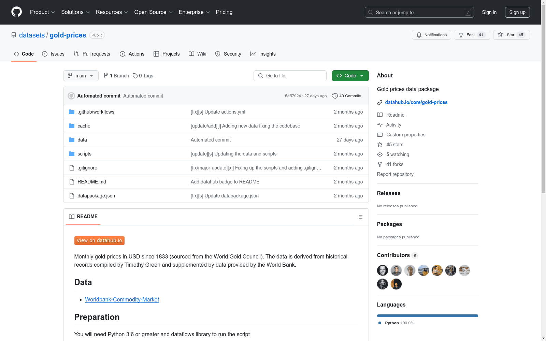546x341 pixels.
Task: Open the gold-prices repository name link
Action: coord(68,35)
